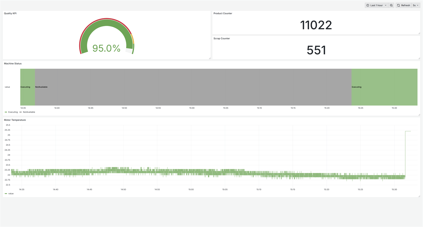Click the Motor Temperature panel title
The image size is (423, 227).
click(15, 120)
